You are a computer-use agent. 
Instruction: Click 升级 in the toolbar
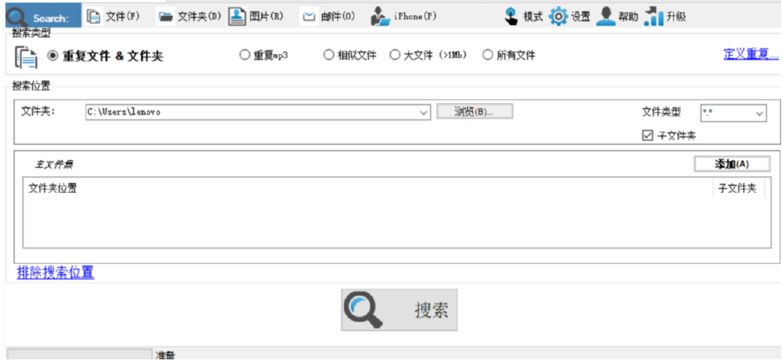click(675, 17)
